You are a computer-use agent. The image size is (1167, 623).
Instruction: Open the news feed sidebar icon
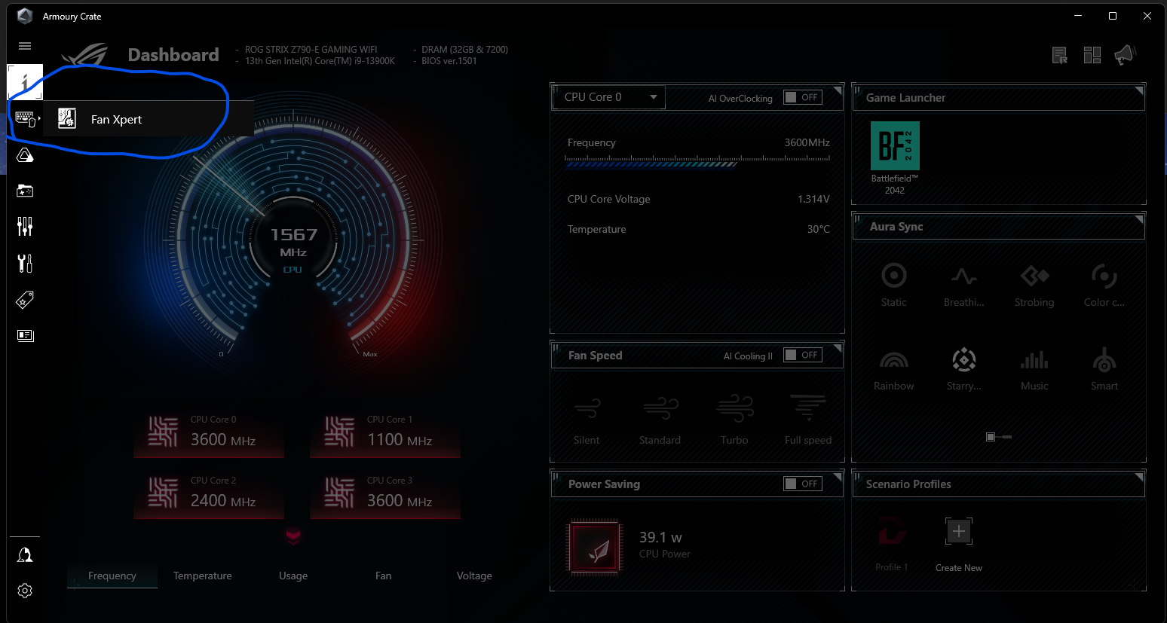25,335
